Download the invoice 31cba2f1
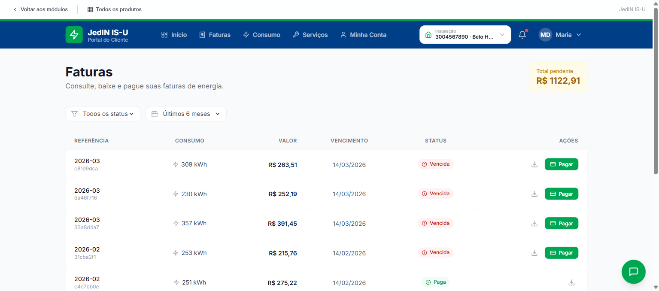 click(x=534, y=253)
